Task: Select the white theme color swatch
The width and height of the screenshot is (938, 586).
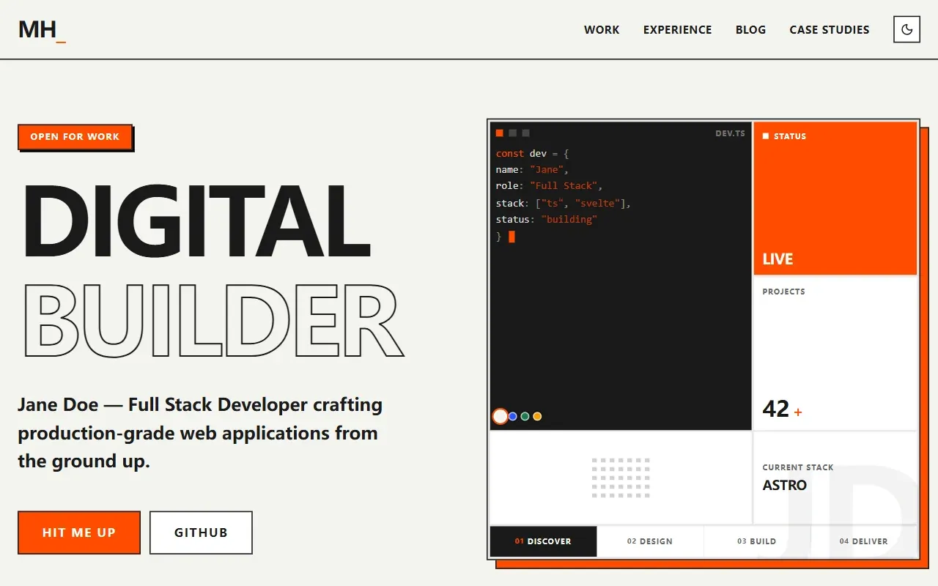Action: 501,416
